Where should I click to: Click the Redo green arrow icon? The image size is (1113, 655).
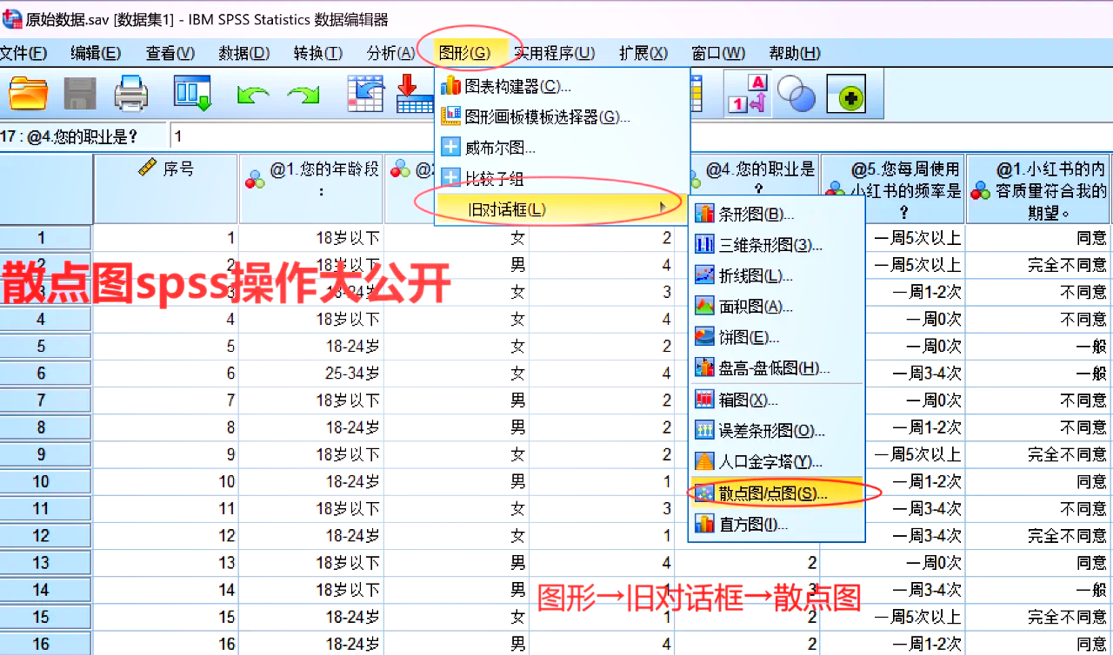pos(303,95)
